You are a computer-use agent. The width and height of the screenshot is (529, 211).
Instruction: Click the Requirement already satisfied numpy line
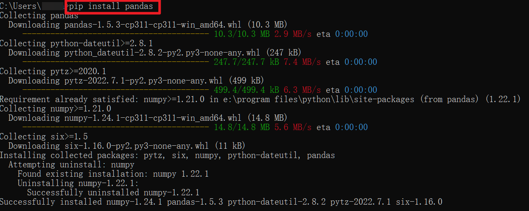(260, 100)
